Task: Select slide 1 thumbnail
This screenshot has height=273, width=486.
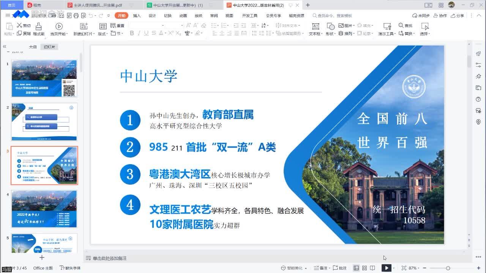Action: (44, 78)
